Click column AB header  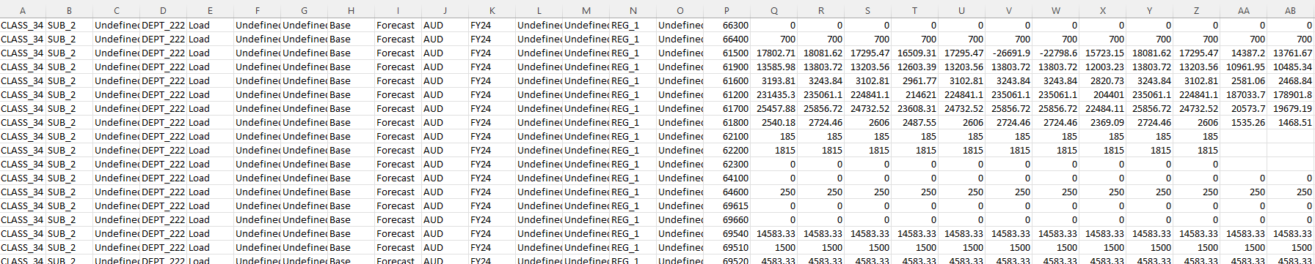1291,11
